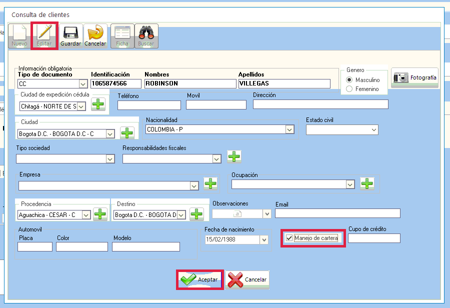Click green plus beside Empresa dropdown
Viewport: 450px width, 308px height.
(x=210, y=184)
